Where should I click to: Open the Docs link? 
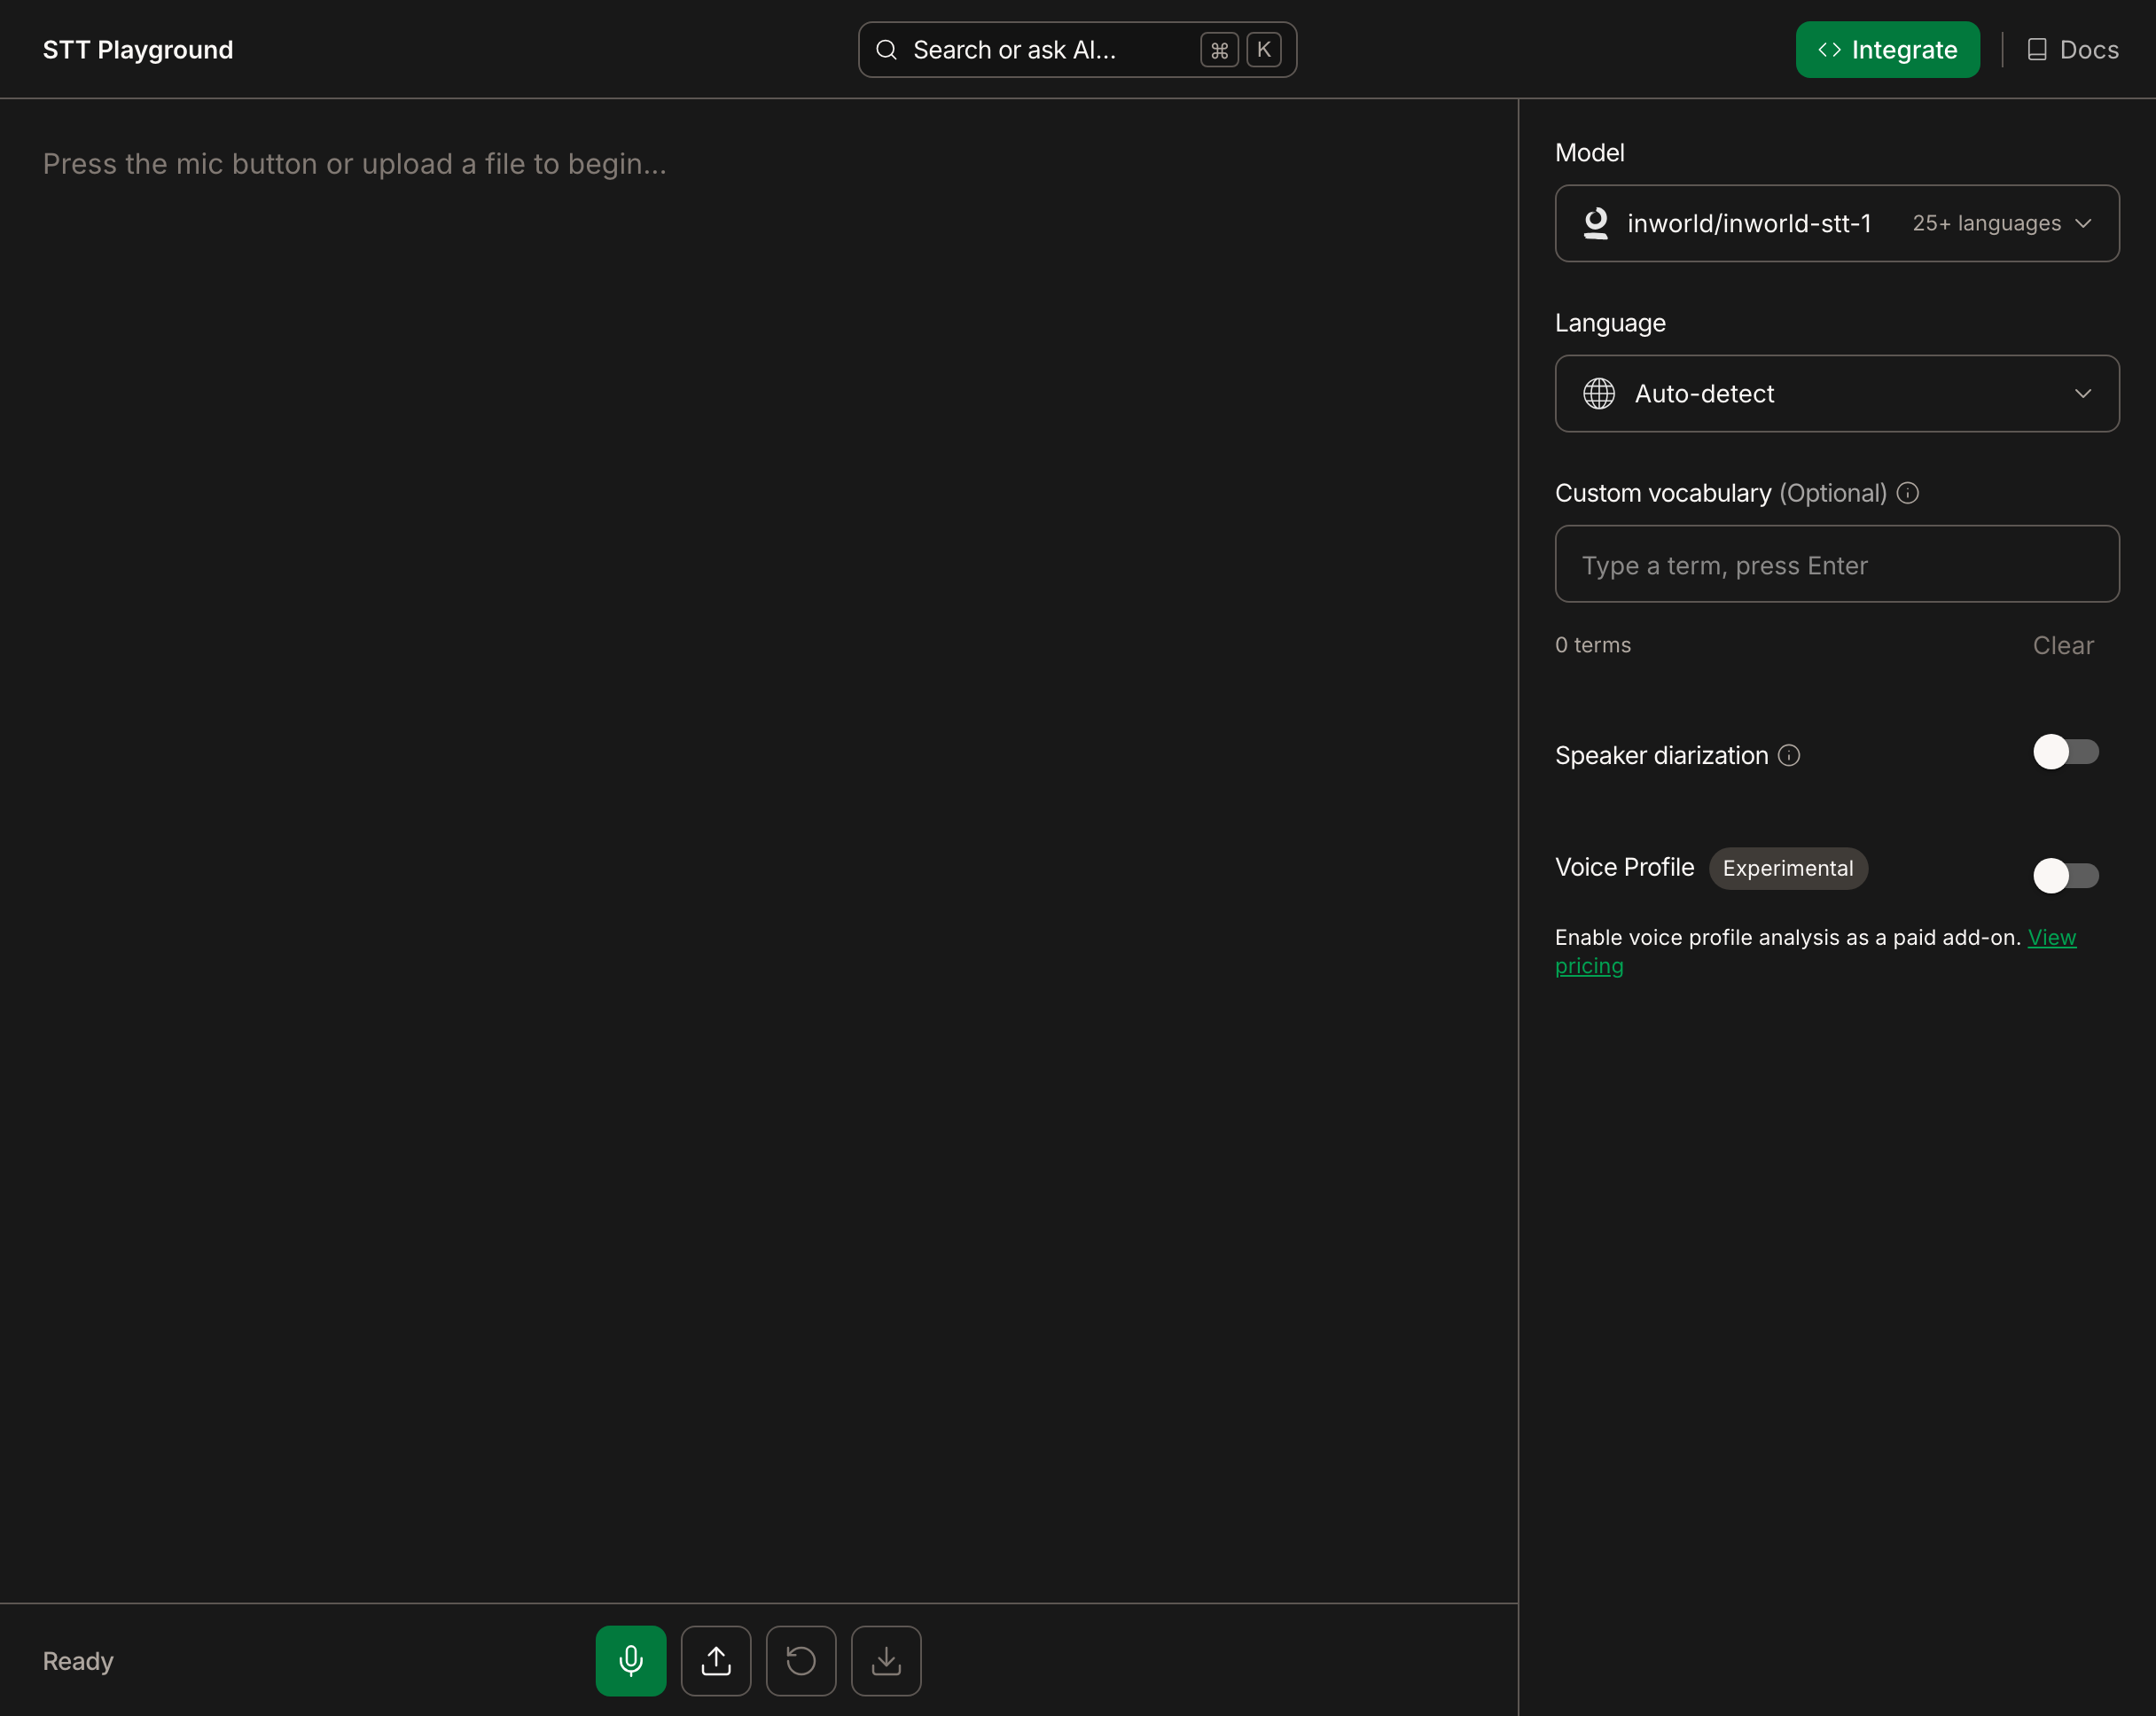[x=2072, y=50]
